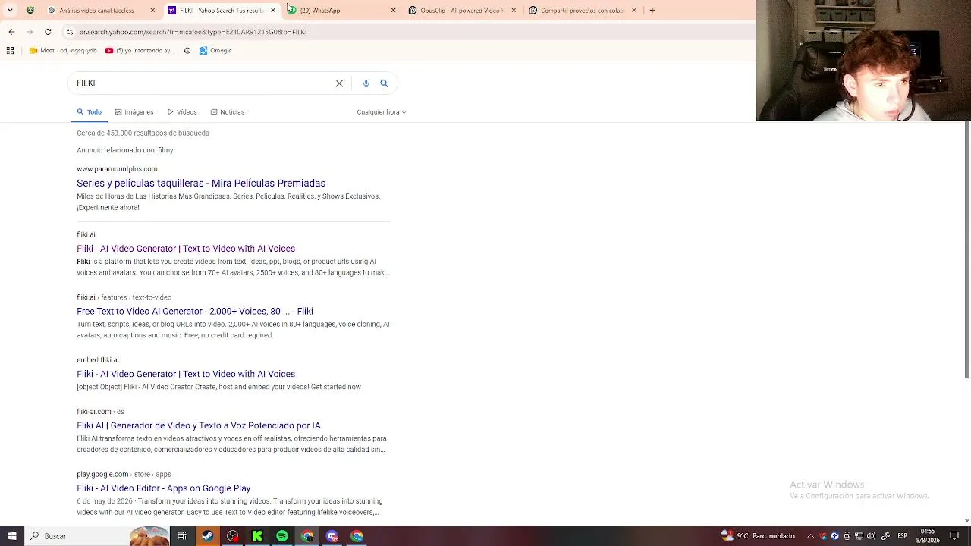Image resolution: width=971 pixels, height=546 pixels.
Task: Open Spotify from the taskbar
Action: (282, 536)
